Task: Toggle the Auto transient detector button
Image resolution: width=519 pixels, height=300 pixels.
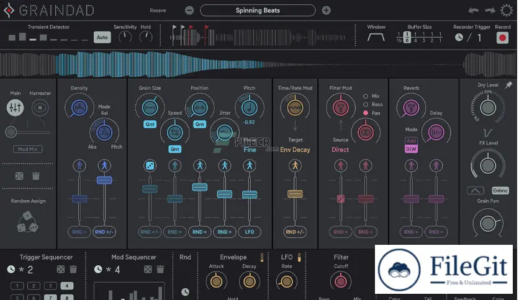Action: (102, 37)
